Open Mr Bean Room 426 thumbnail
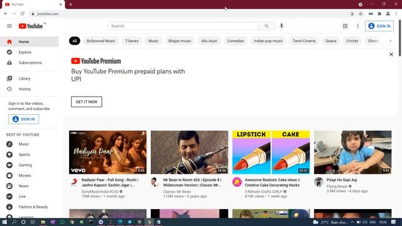 (x=189, y=153)
